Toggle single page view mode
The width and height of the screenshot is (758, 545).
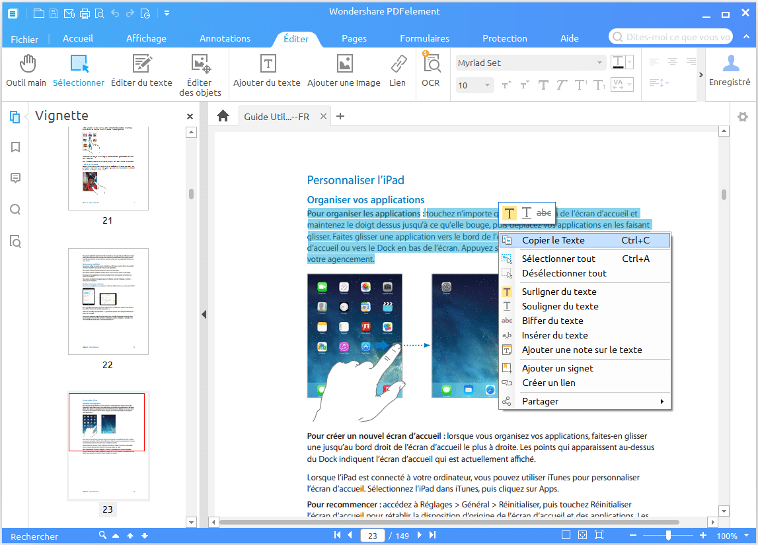click(x=566, y=535)
